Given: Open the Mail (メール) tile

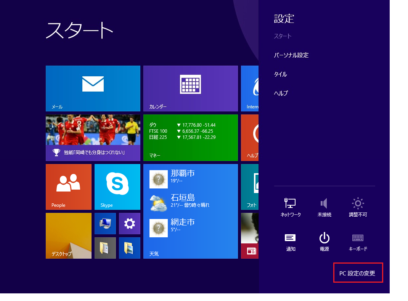Looking at the screenshot, I should click(93, 89).
